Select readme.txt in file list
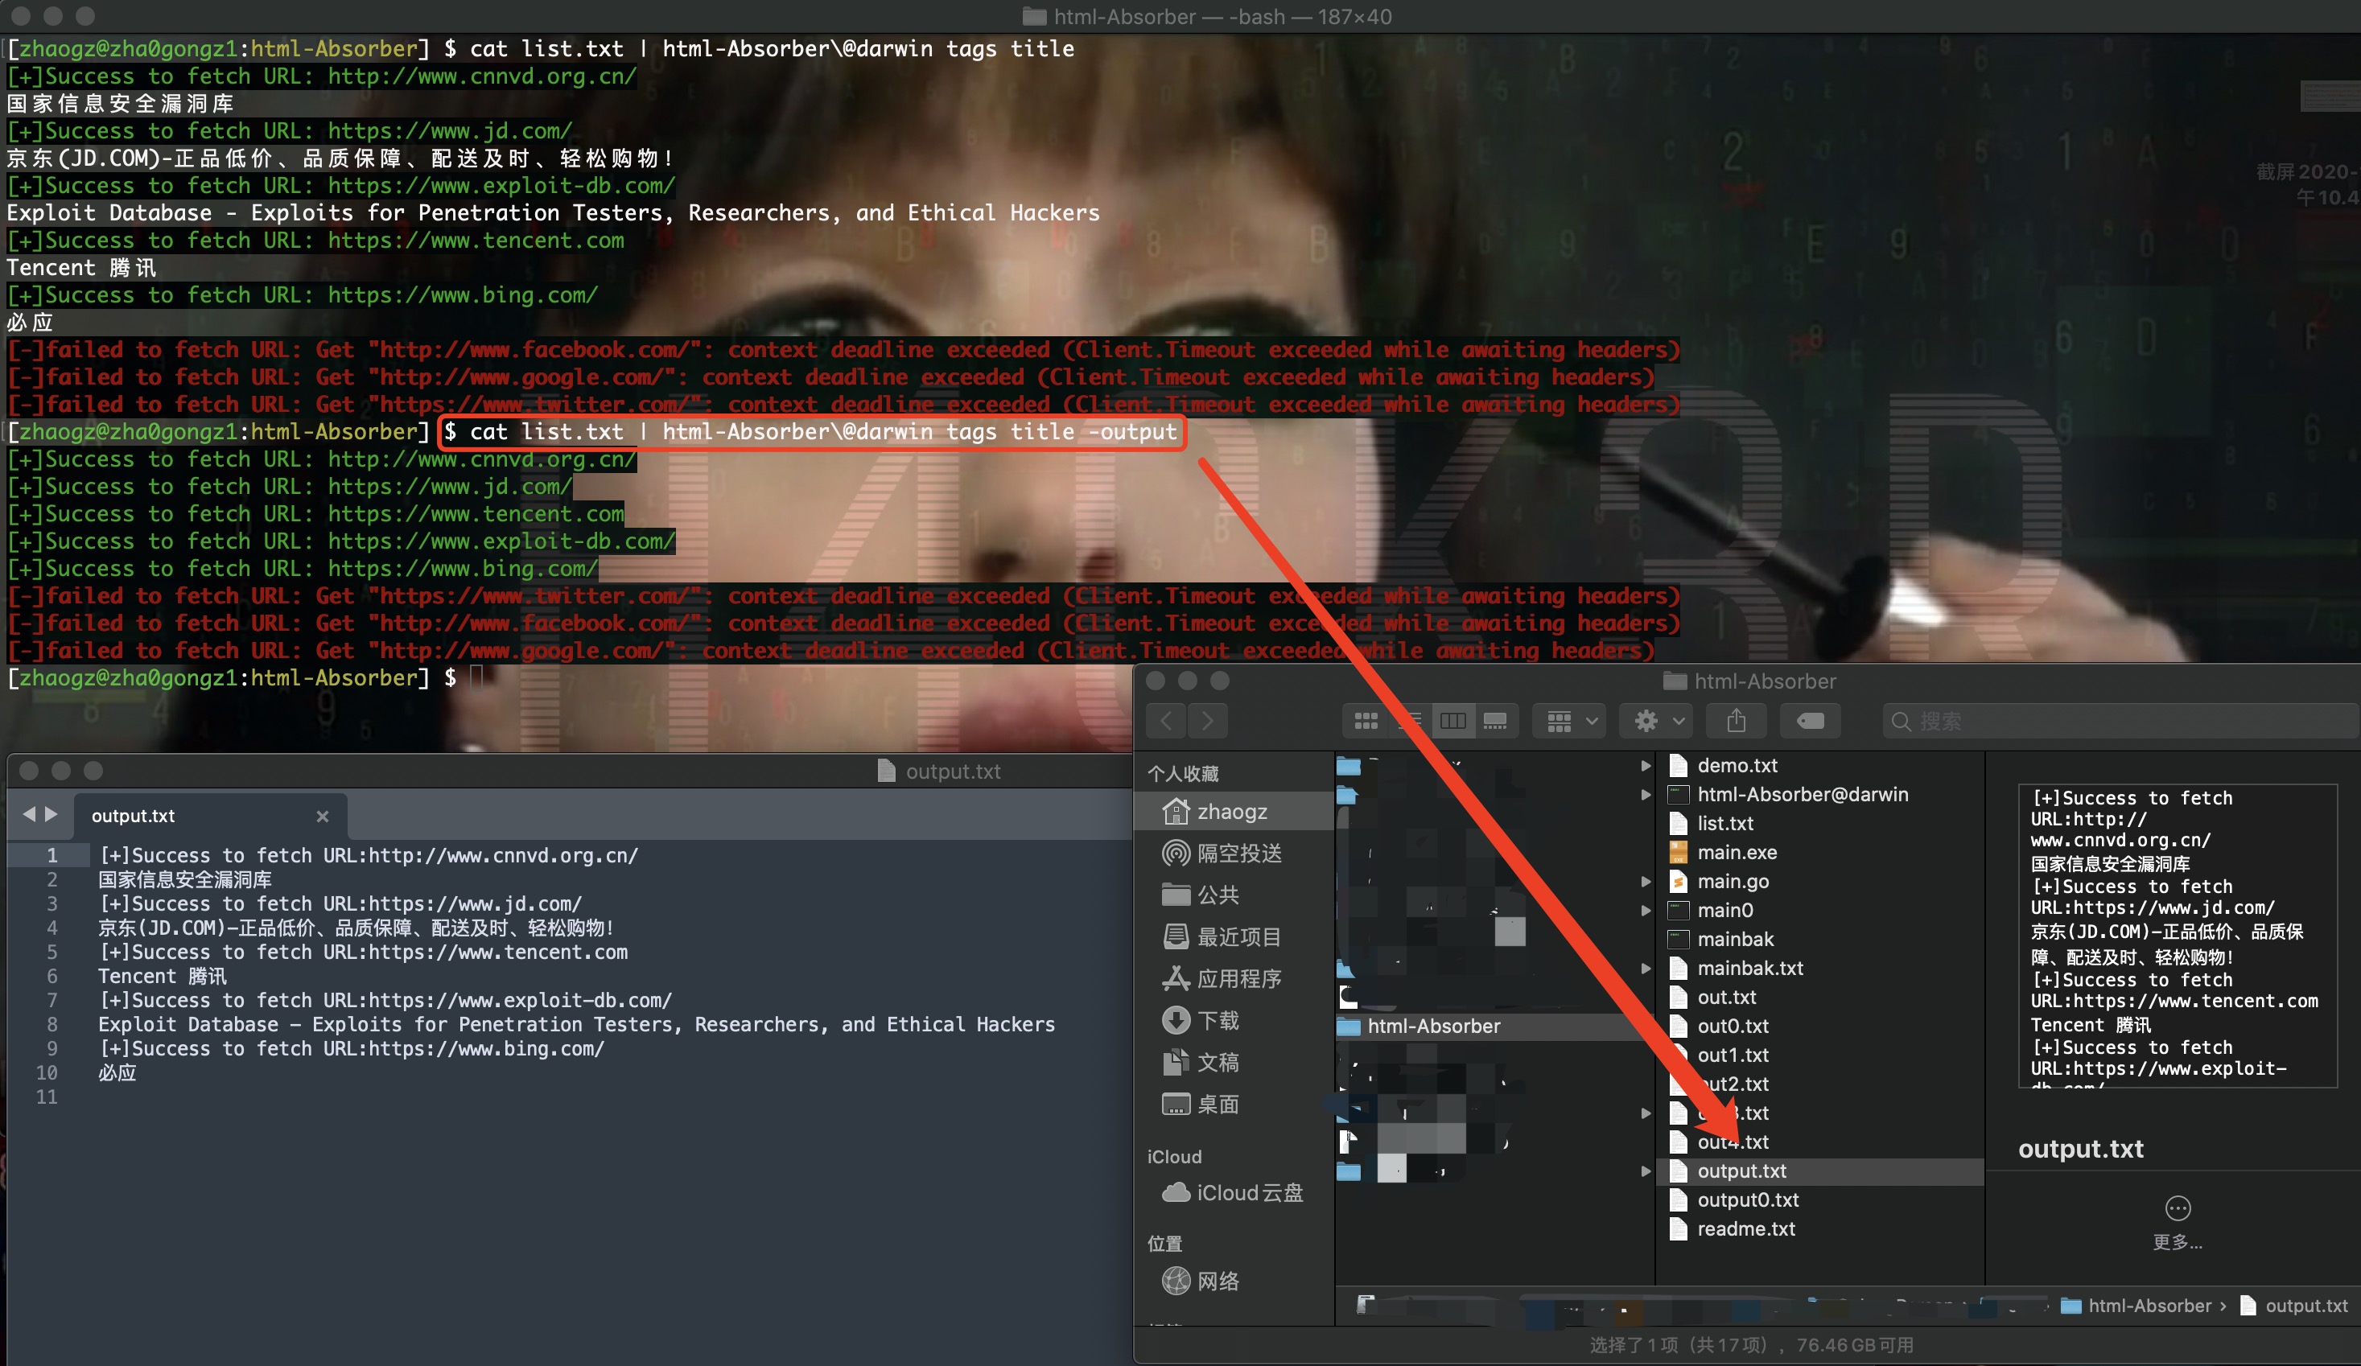This screenshot has width=2361, height=1366. point(1745,1228)
